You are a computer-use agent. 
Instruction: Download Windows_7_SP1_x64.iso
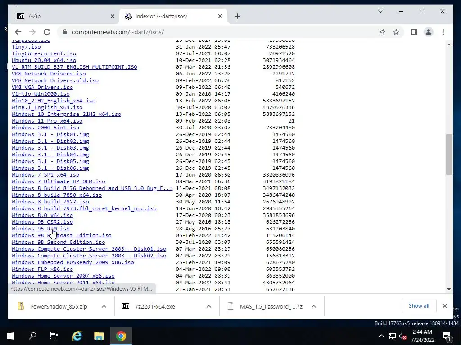click(45, 175)
